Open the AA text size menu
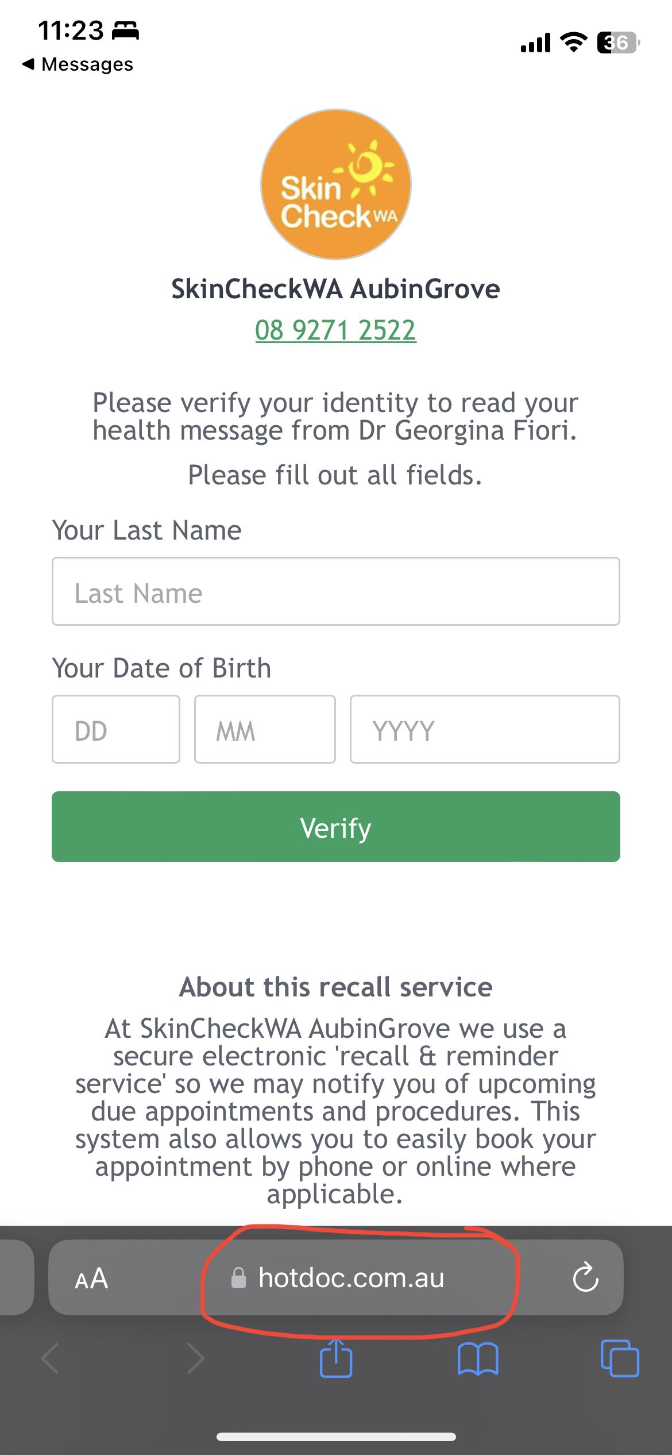Screen dimensions: 672x1455 (91, 1279)
